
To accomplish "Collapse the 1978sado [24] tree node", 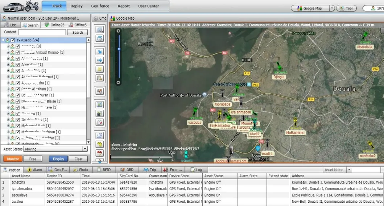I will [3, 40].
